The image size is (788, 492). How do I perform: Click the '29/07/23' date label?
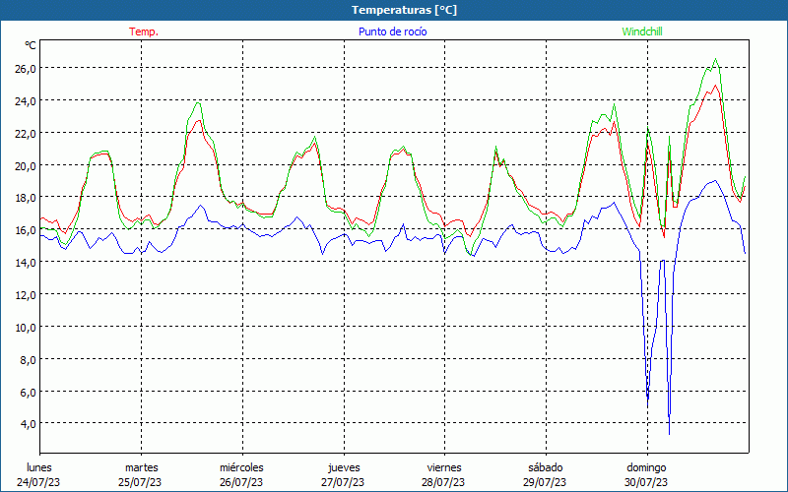click(x=545, y=482)
